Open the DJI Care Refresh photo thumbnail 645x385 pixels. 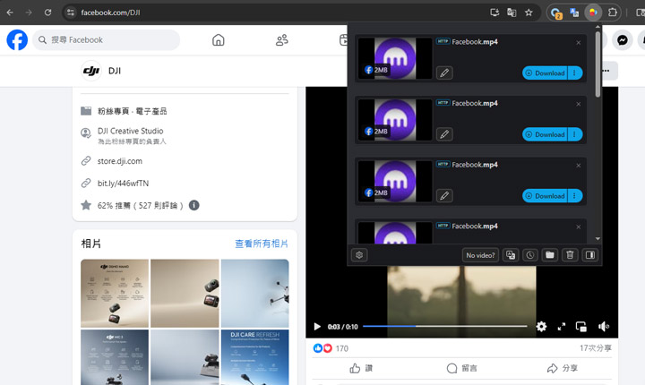pos(254,357)
